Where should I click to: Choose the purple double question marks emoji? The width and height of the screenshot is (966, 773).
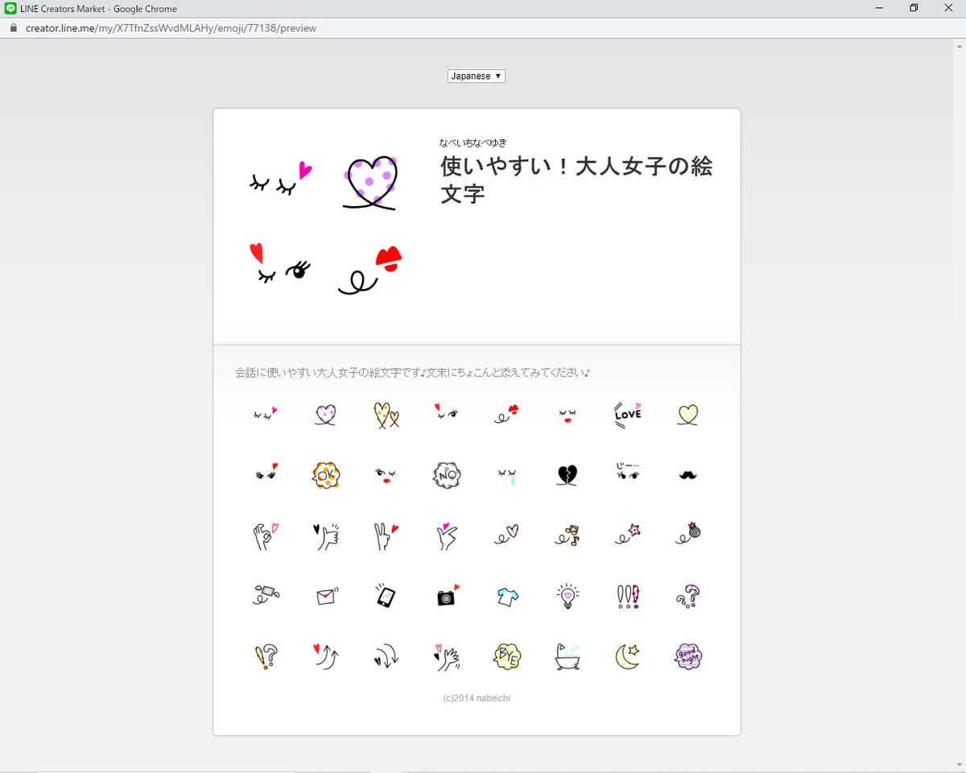(687, 596)
